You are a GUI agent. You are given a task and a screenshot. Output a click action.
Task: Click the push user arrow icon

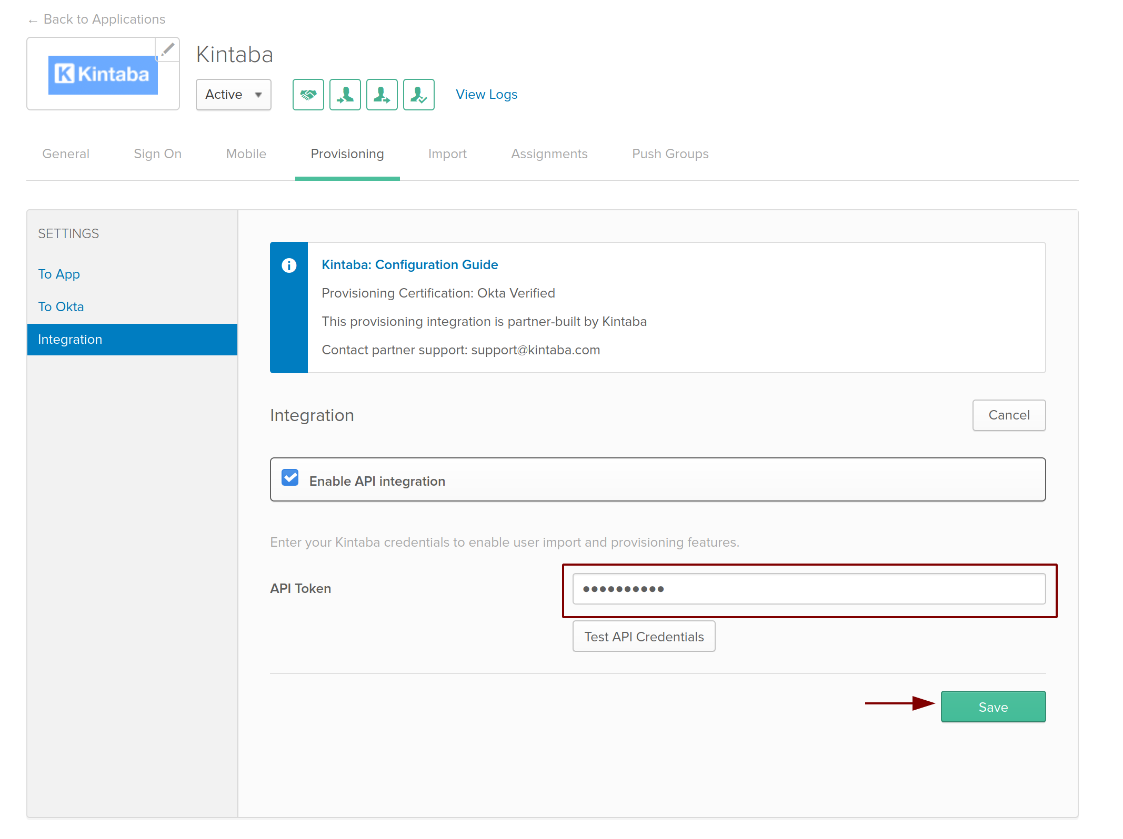pyautogui.click(x=382, y=95)
